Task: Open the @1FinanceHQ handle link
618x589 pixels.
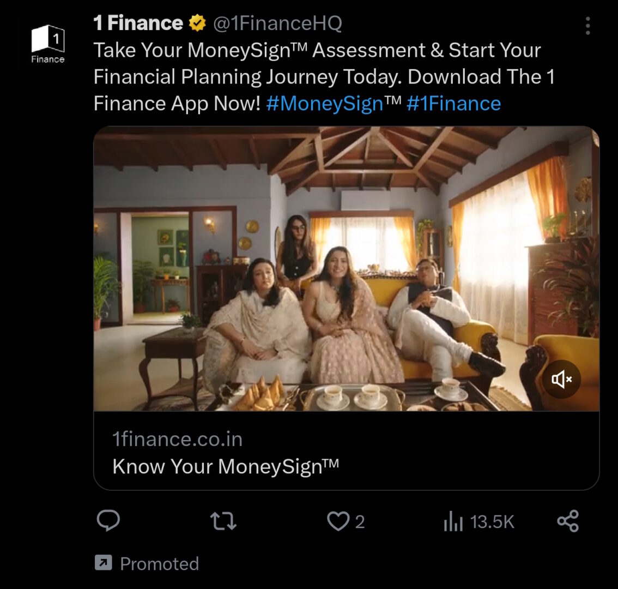Action: (x=277, y=23)
